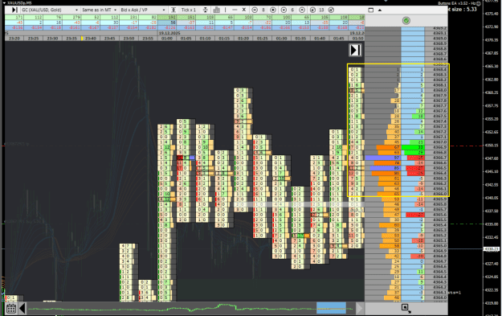
Task: Select the vertical line drawing tool
Action: (226, 10)
